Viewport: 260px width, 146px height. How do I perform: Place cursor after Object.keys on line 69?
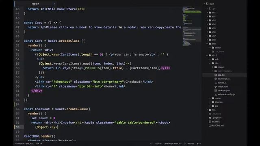pyautogui.click(x=57, y=127)
